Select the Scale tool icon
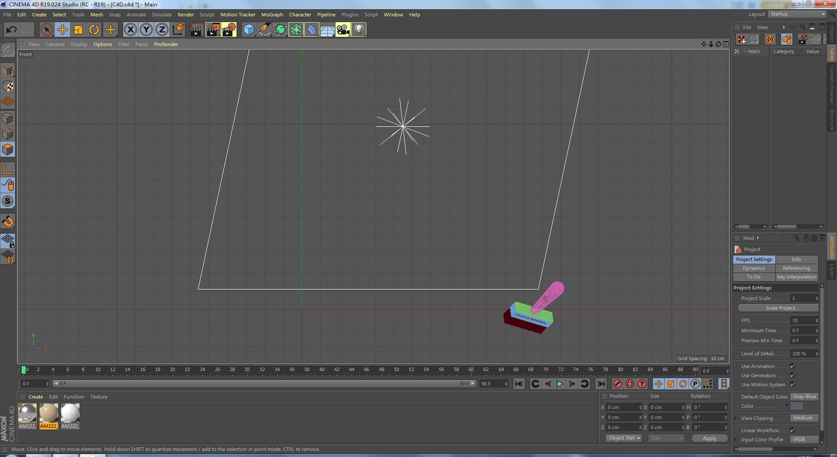This screenshot has width=837, height=457. point(78,30)
